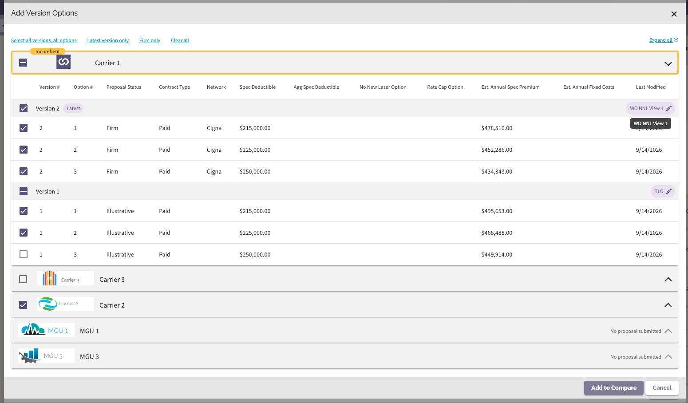Click the Incumbent badge on Carrier 1
688x403 pixels.
tap(47, 51)
